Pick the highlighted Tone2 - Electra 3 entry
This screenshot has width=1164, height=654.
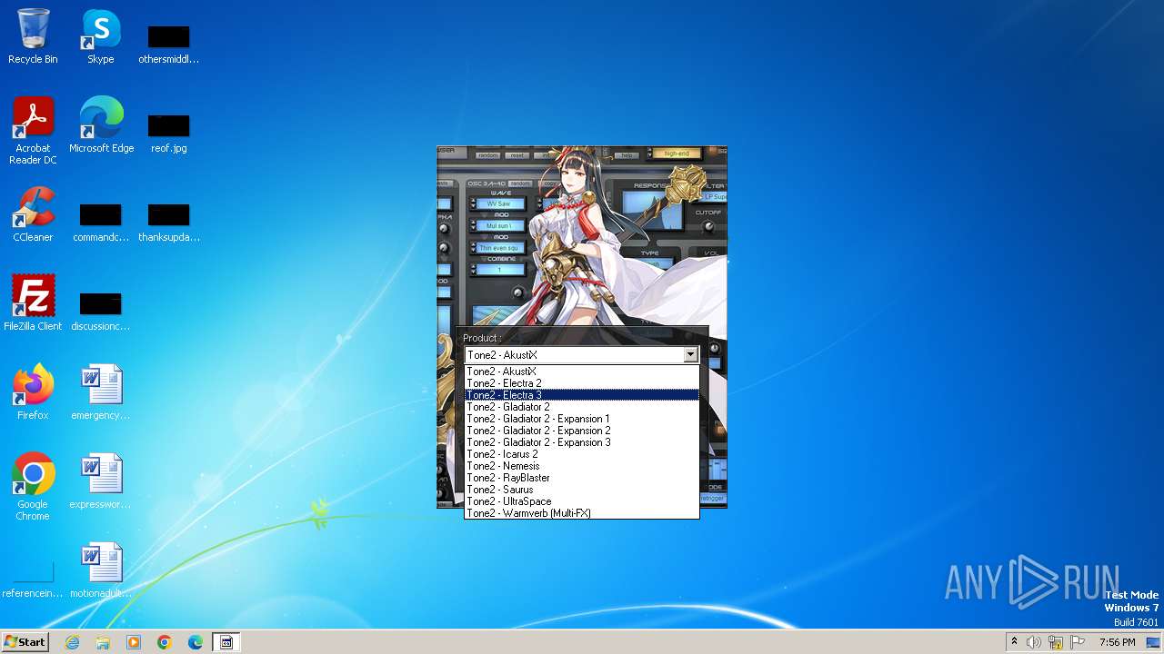(x=581, y=395)
